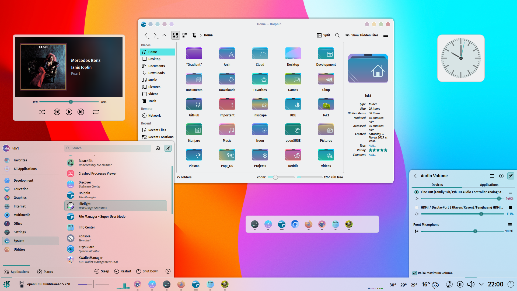Image resolution: width=517 pixels, height=291 pixels.
Task: Split the Dolphin view
Action: coord(324,35)
